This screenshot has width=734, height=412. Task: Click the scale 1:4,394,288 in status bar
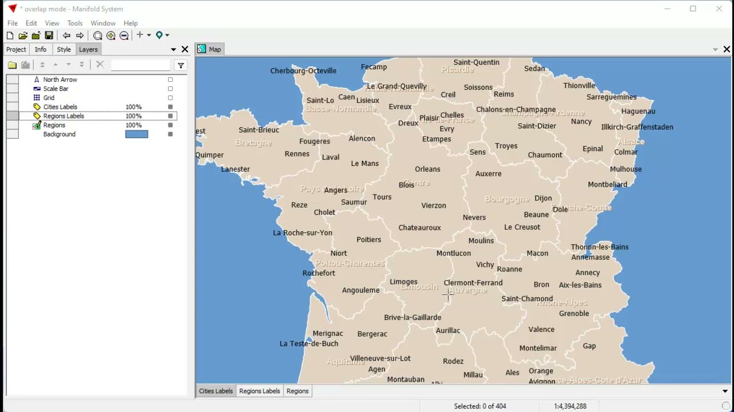pos(570,406)
